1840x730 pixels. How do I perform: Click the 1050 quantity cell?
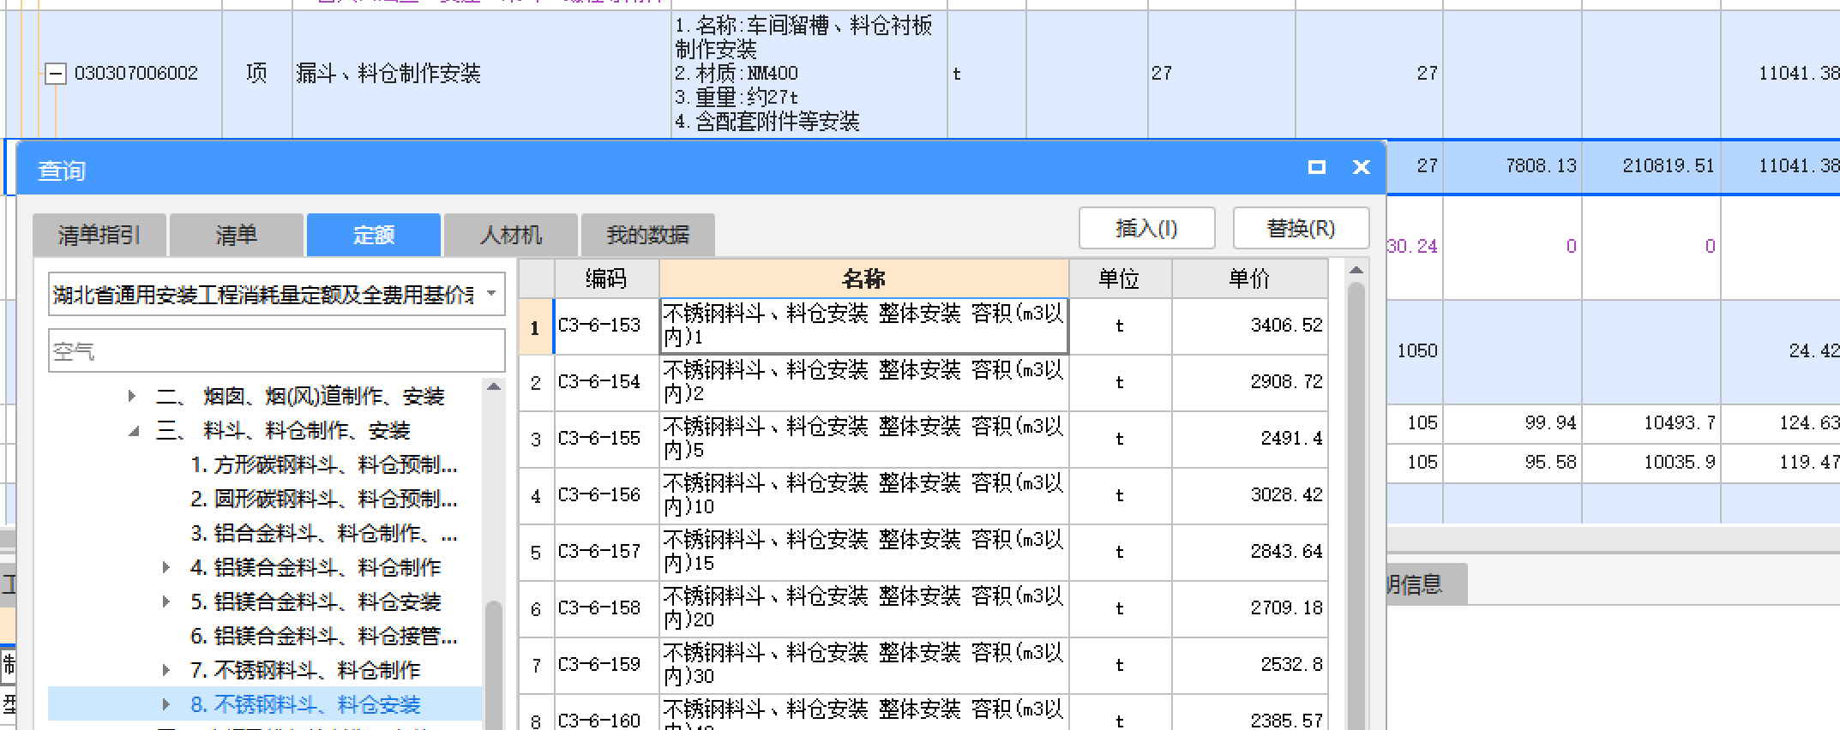[x=1416, y=351]
